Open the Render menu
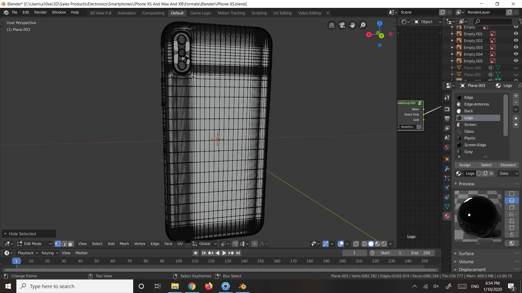The width and height of the screenshot is (522, 293). (41, 12)
